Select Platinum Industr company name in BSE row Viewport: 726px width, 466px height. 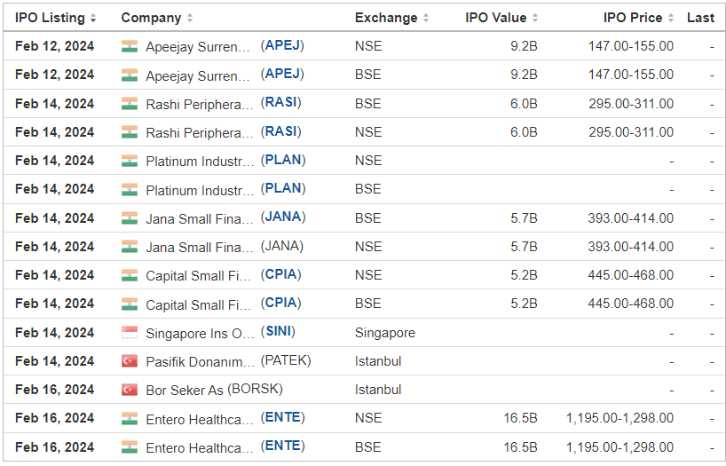(200, 190)
